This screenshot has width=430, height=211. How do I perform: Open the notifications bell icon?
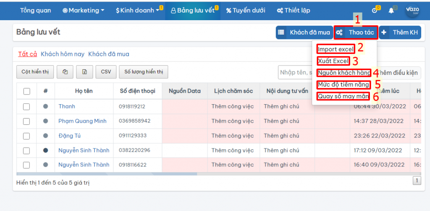coord(391,11)
